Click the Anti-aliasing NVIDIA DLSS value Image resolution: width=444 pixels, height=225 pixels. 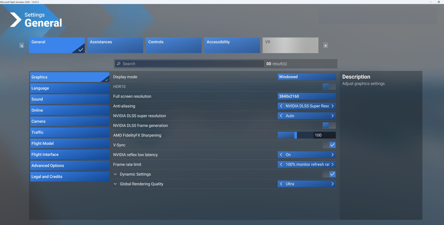(x=307, y=106)
